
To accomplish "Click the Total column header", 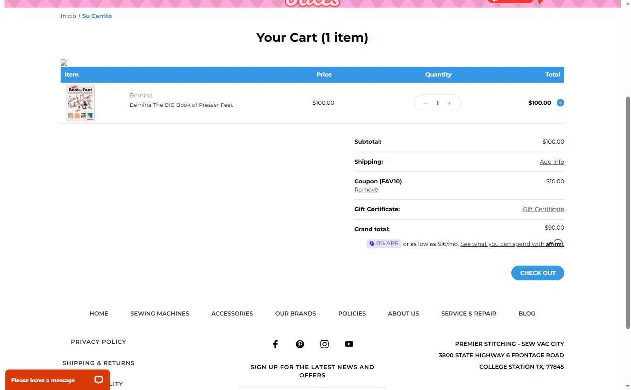I will [553, 74].
